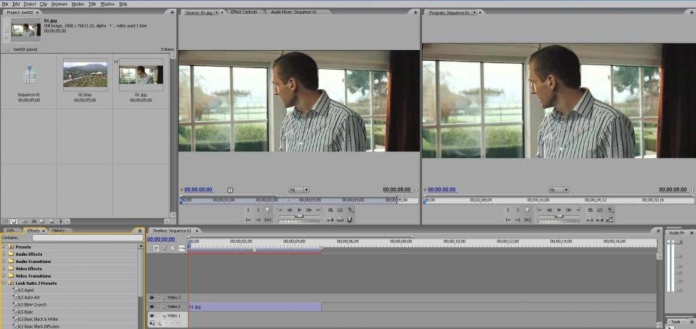
Task: Click Step Forward in the Program monitor
Action: [x=569, y=209]
